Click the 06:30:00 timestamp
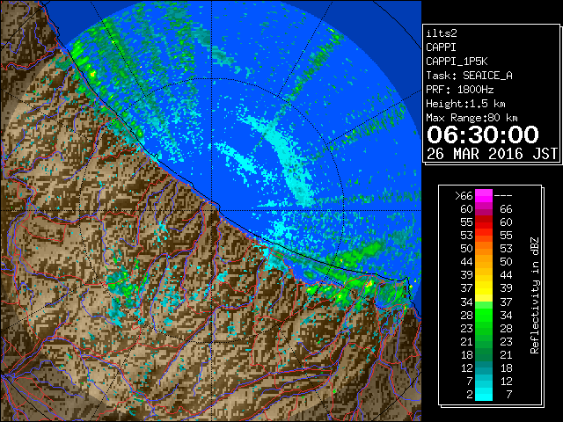This screenshot has height=422, width=563. [483, 135]
